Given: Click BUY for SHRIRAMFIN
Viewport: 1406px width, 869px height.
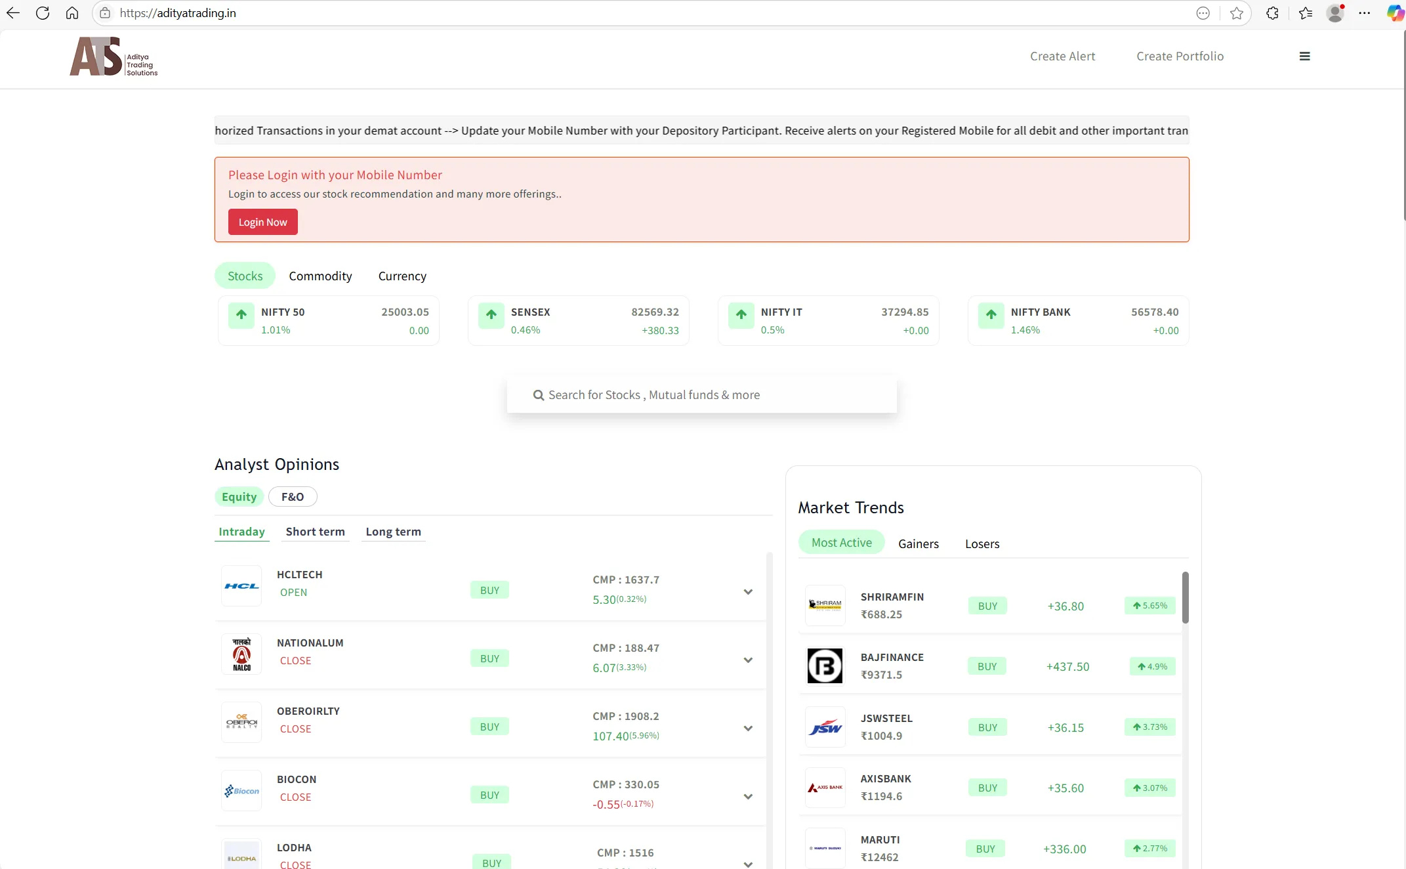Looking at the screenshot, I should coord(987,606).
